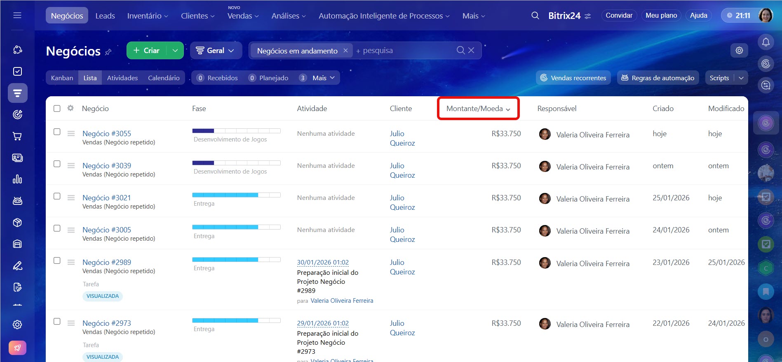This screenshot has width=782, height=362.
Task: Pin the Negócios page title
Action: [108, 52]
